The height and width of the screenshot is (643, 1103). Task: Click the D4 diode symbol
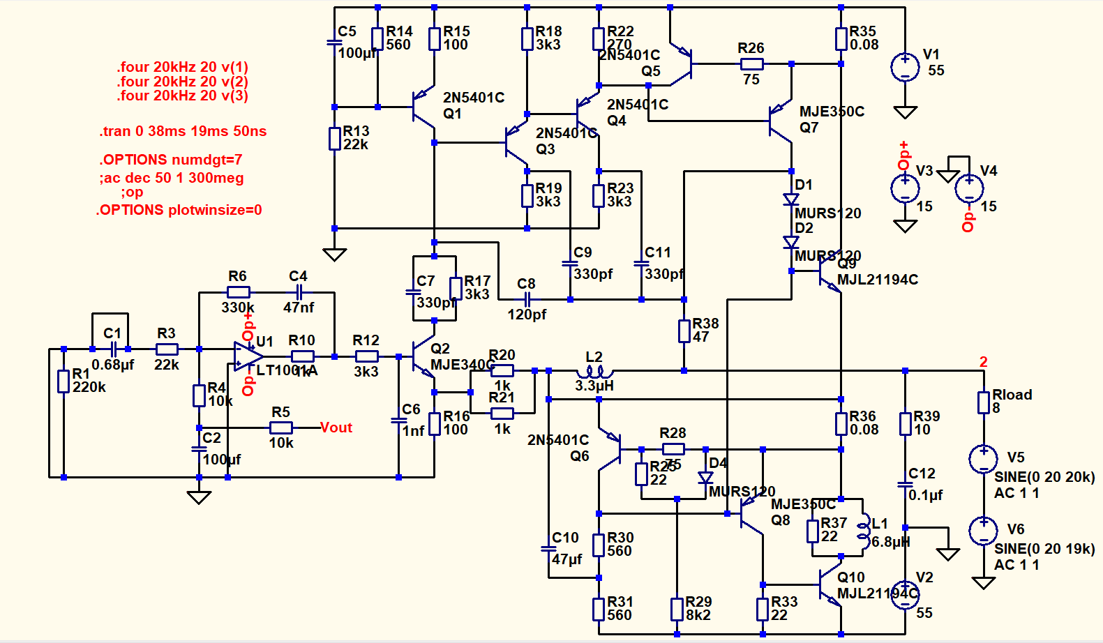pos(705,478)
